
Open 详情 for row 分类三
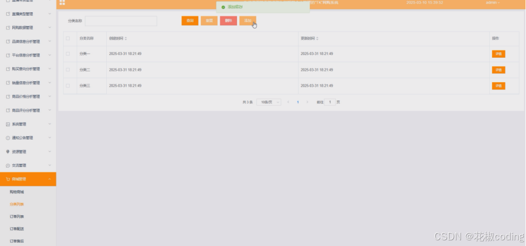498,86
